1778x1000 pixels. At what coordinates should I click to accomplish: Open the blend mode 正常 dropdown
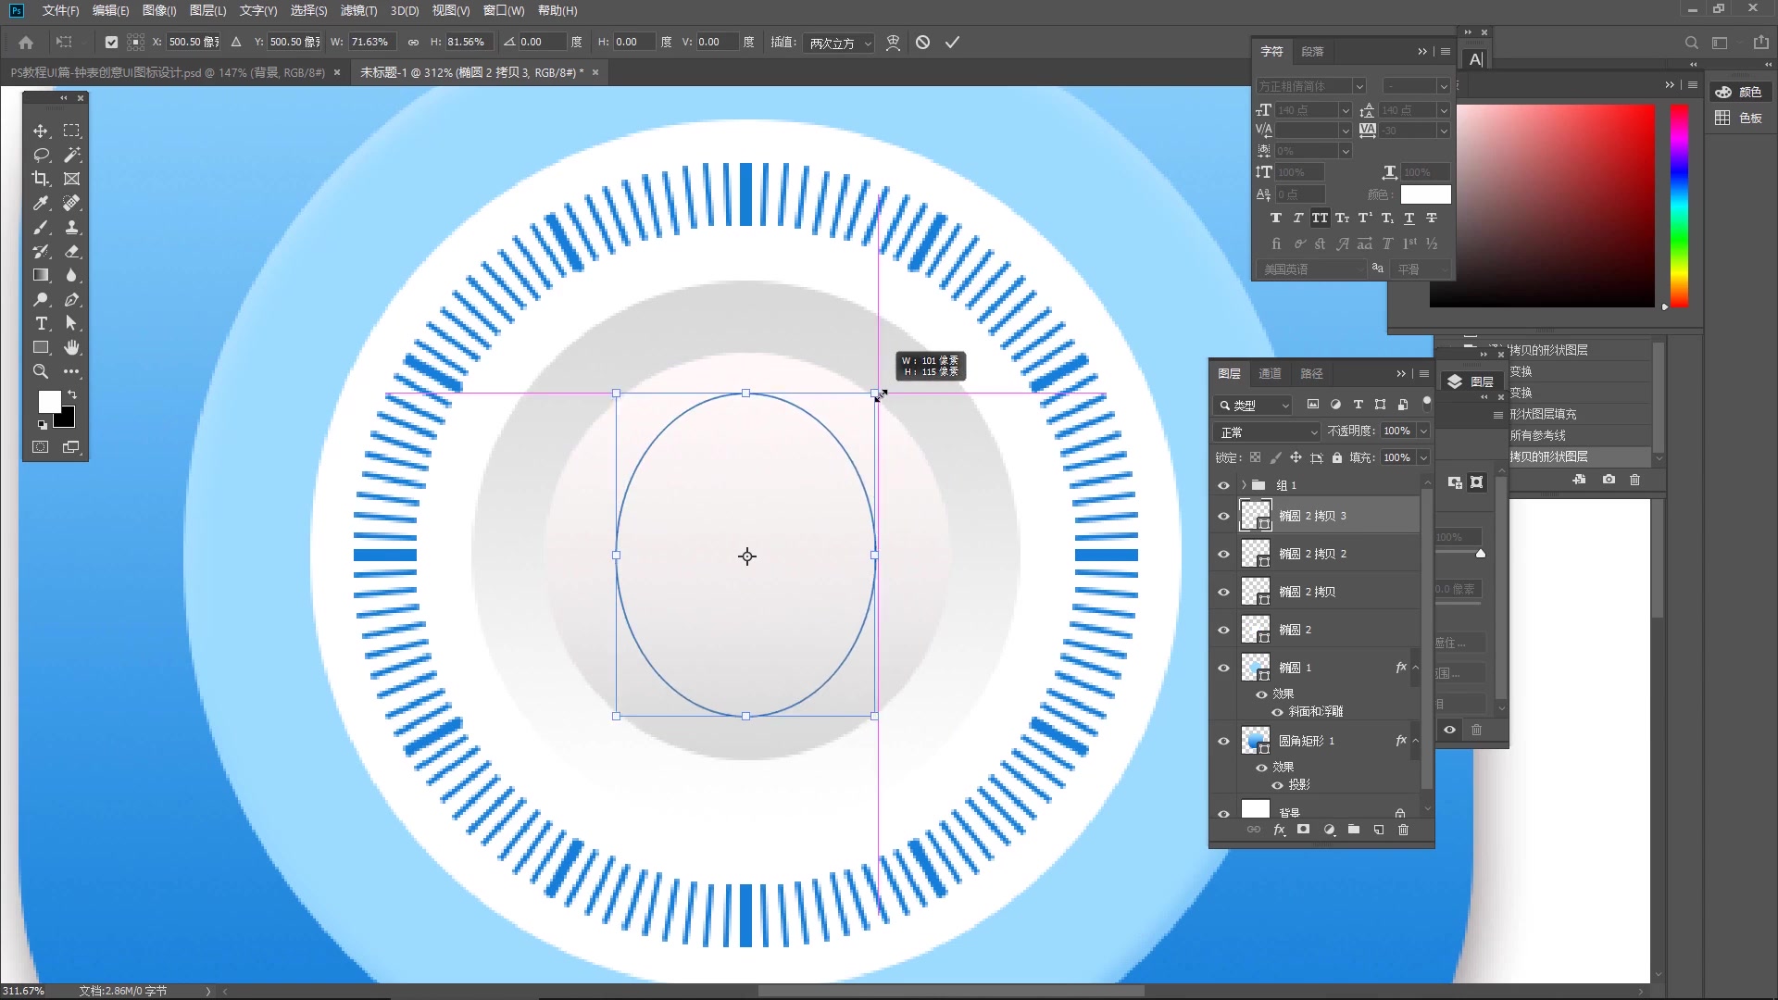[1266, 432]
